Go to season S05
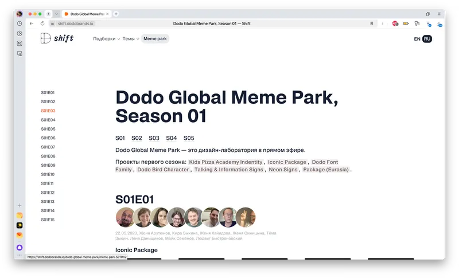 coord(189,138)
